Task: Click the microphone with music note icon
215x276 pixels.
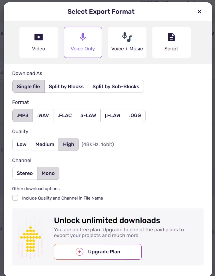Action: click(x=127, y=37)
